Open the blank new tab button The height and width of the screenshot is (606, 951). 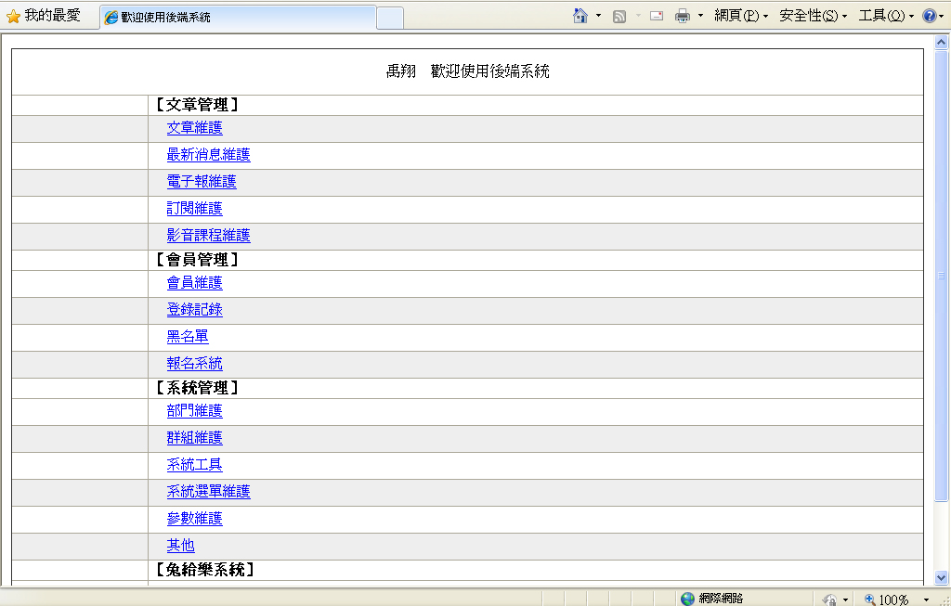point(390,18)
